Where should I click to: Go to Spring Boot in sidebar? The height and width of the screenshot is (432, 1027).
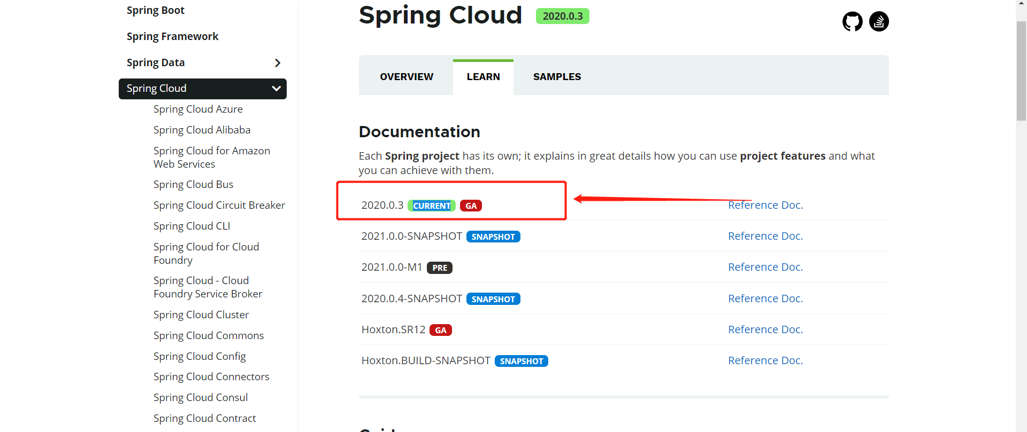(x=155, y=10)
